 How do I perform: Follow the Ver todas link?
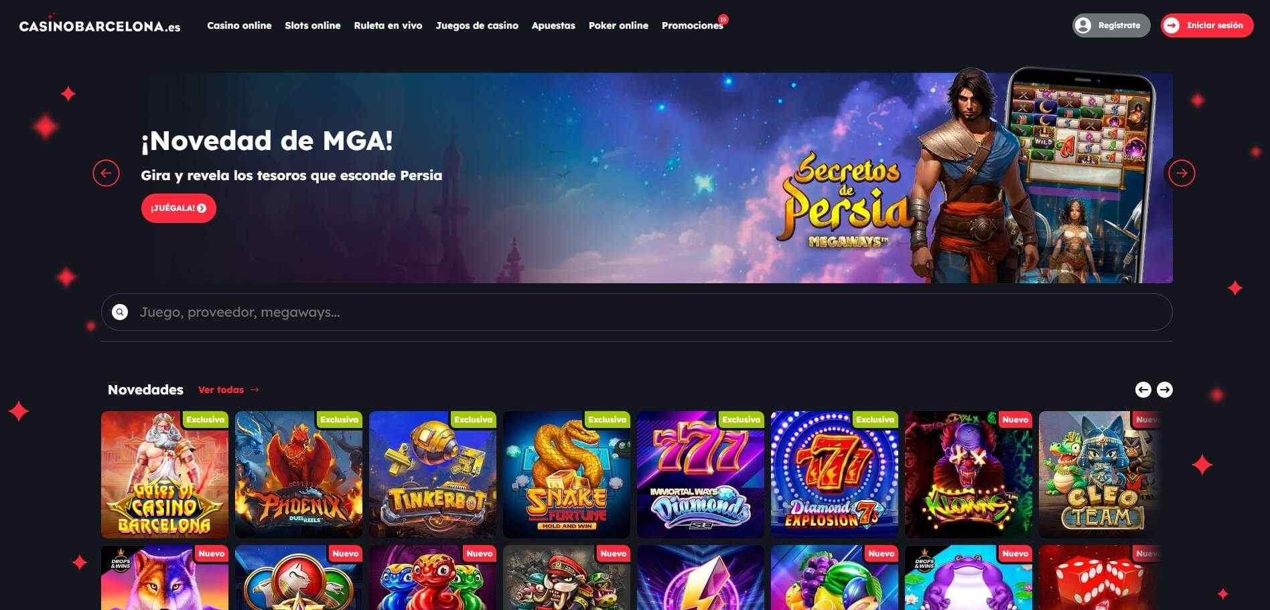click(x=228, y=390)
